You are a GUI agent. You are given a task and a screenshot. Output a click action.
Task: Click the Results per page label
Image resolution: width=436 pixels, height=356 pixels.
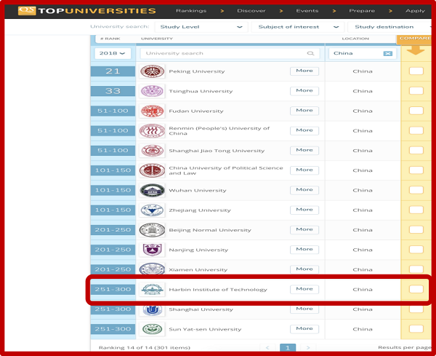point(404,347)
